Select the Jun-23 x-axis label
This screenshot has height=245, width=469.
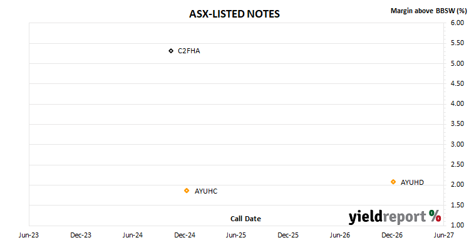coord(29,235)
